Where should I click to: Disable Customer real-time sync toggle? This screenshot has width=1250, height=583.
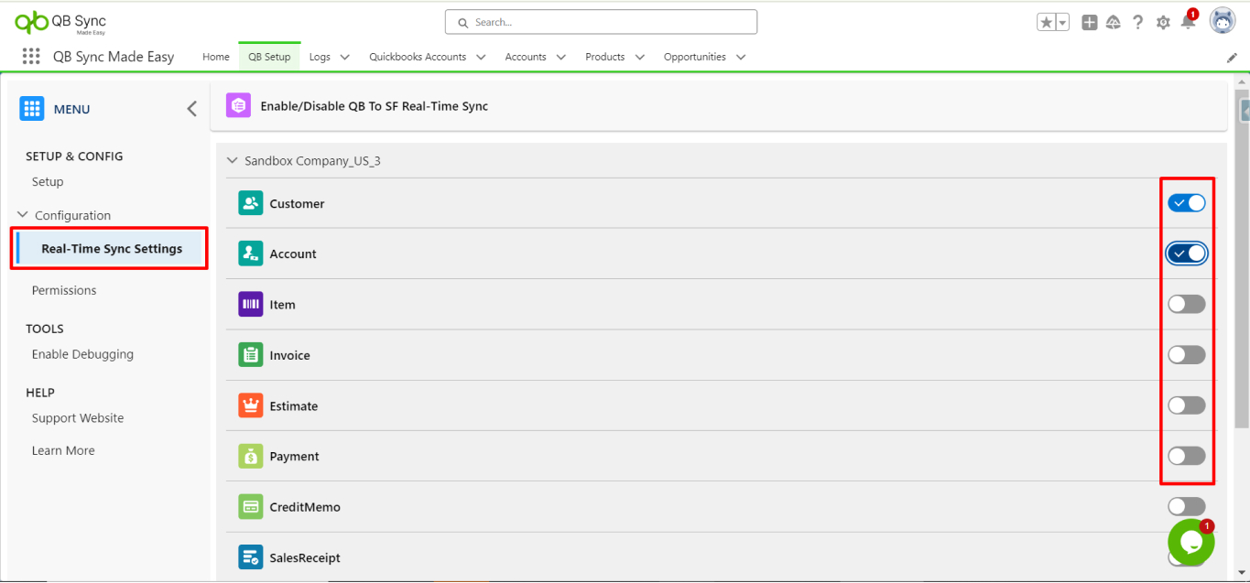click(1186, 203)
